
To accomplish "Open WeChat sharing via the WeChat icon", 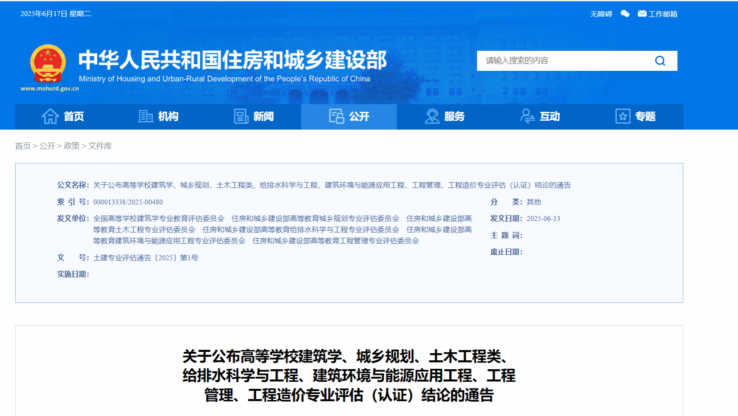I will tap(625, 13).
